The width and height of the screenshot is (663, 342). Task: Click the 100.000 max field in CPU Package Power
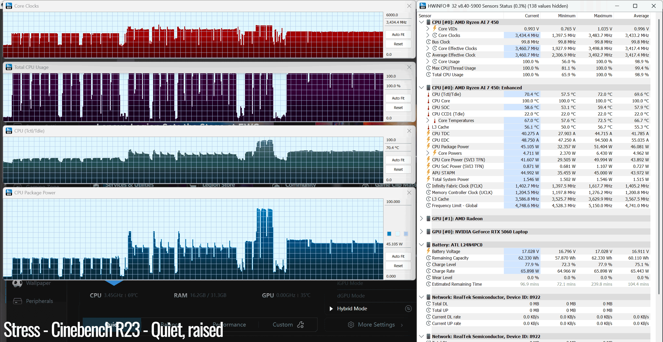(398, 202)
